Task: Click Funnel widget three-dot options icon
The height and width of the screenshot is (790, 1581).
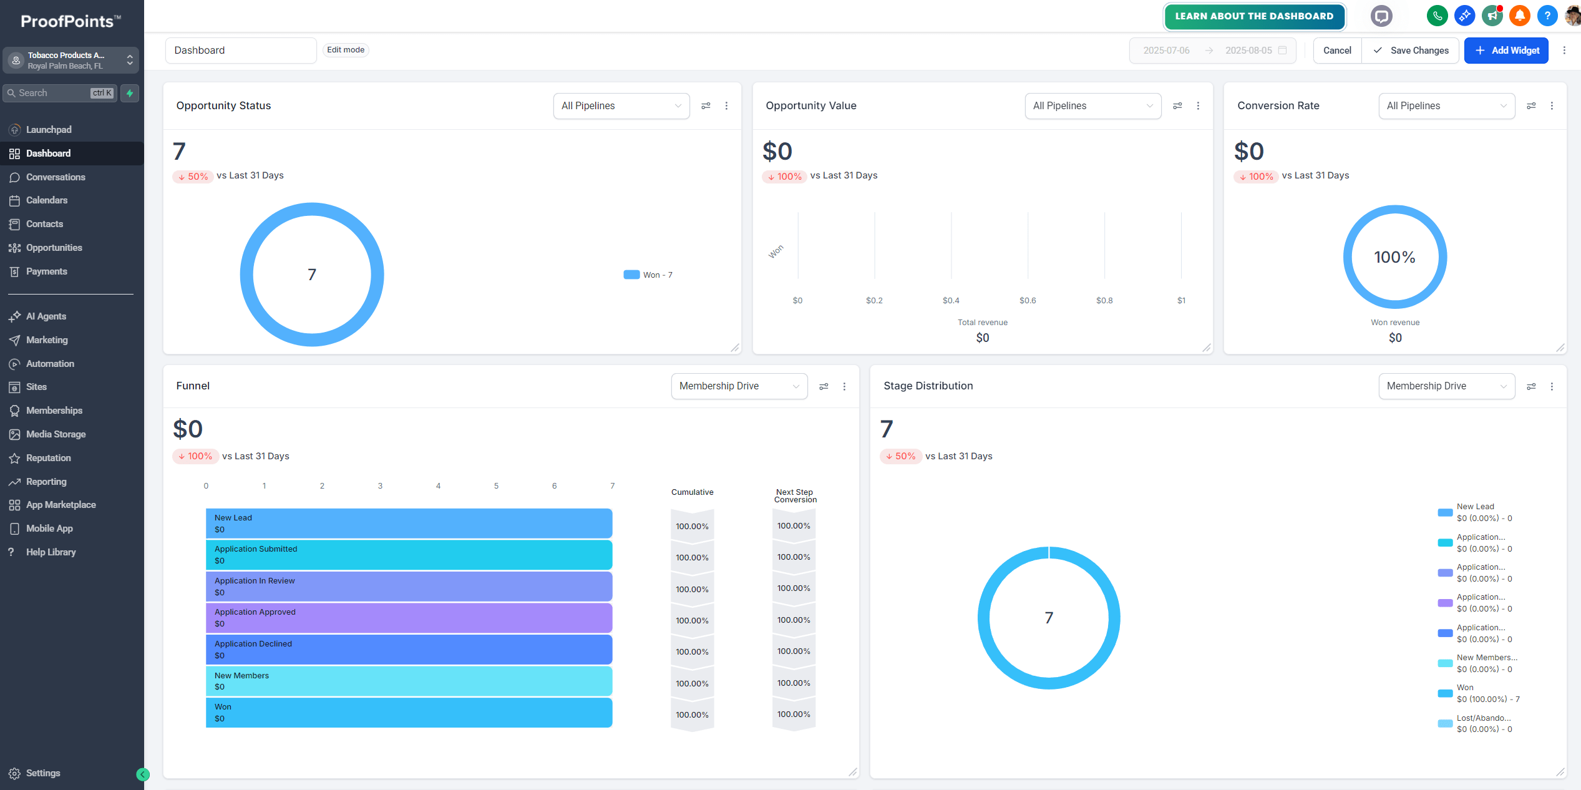Action: [844, 387]
